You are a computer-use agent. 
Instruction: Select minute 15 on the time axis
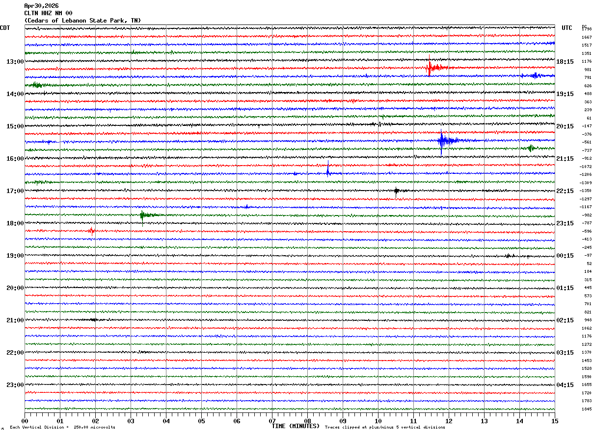(x=555, y=421)
